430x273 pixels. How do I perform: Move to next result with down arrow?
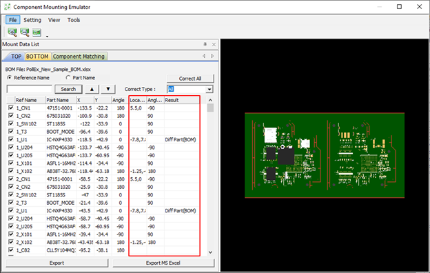[108, 89]
